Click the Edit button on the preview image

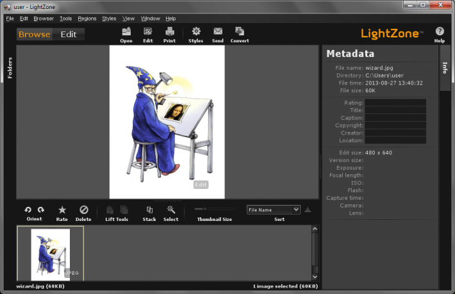click(201, 184)
